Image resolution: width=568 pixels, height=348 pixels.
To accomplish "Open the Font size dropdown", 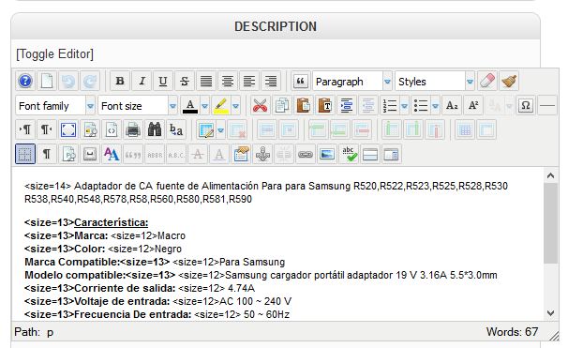I will (x=138, y=106).
